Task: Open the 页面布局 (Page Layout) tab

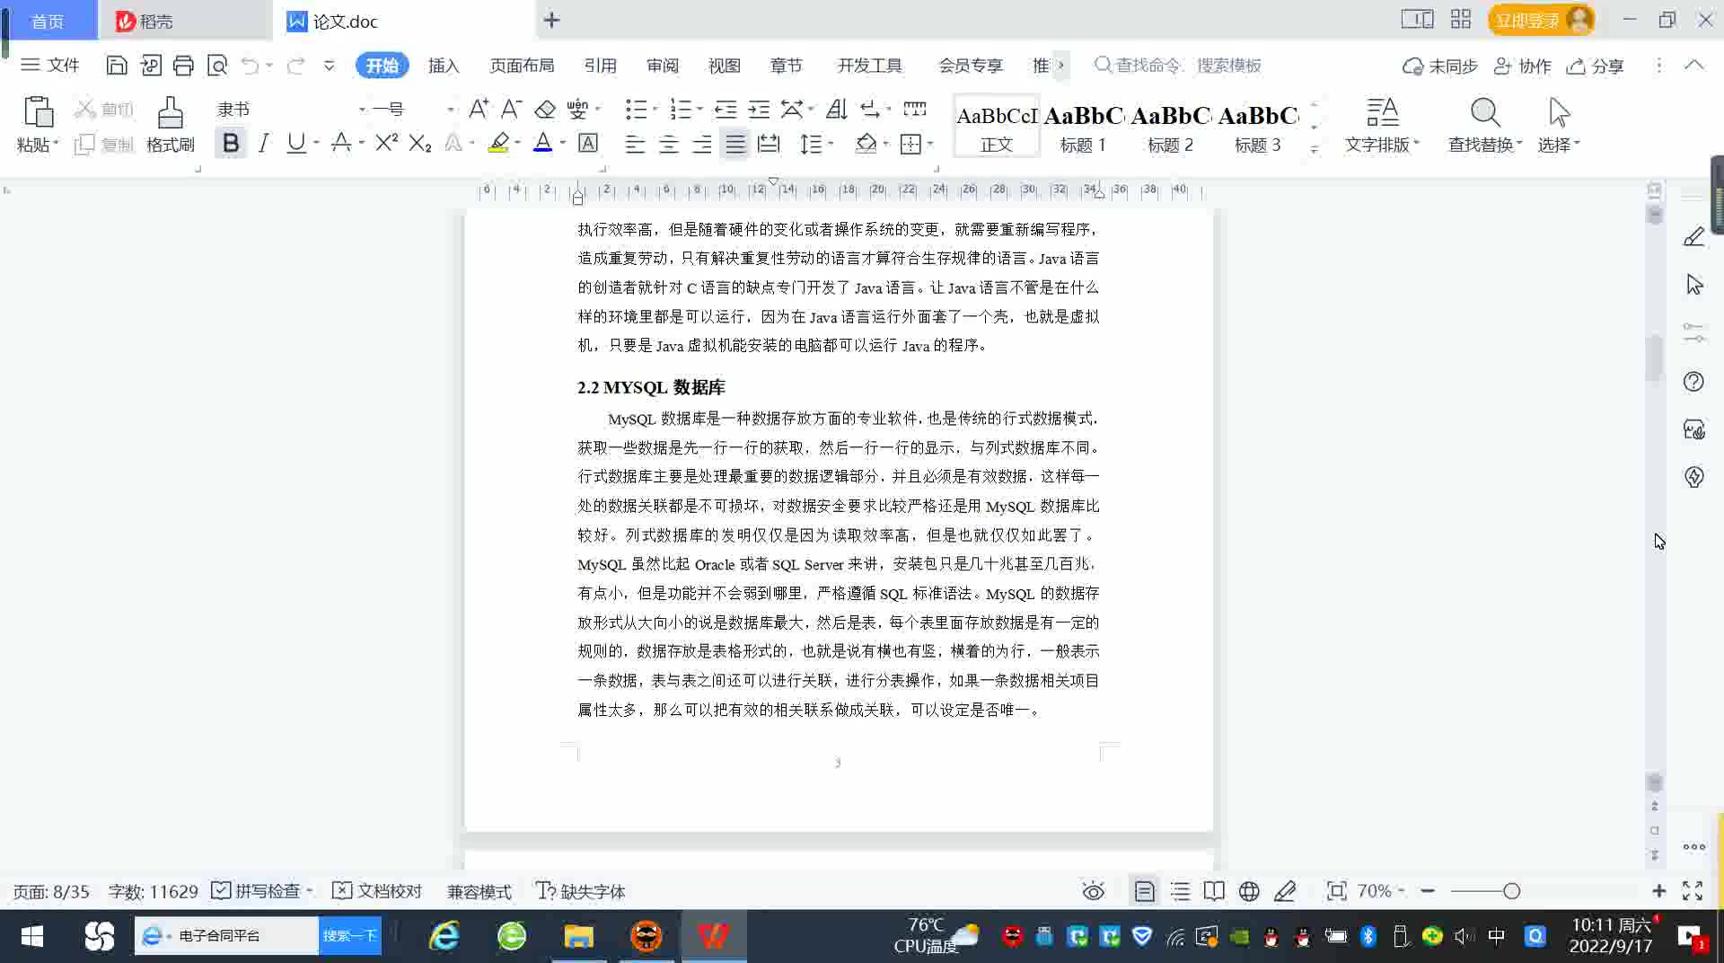Action: (x=522, y=66)
